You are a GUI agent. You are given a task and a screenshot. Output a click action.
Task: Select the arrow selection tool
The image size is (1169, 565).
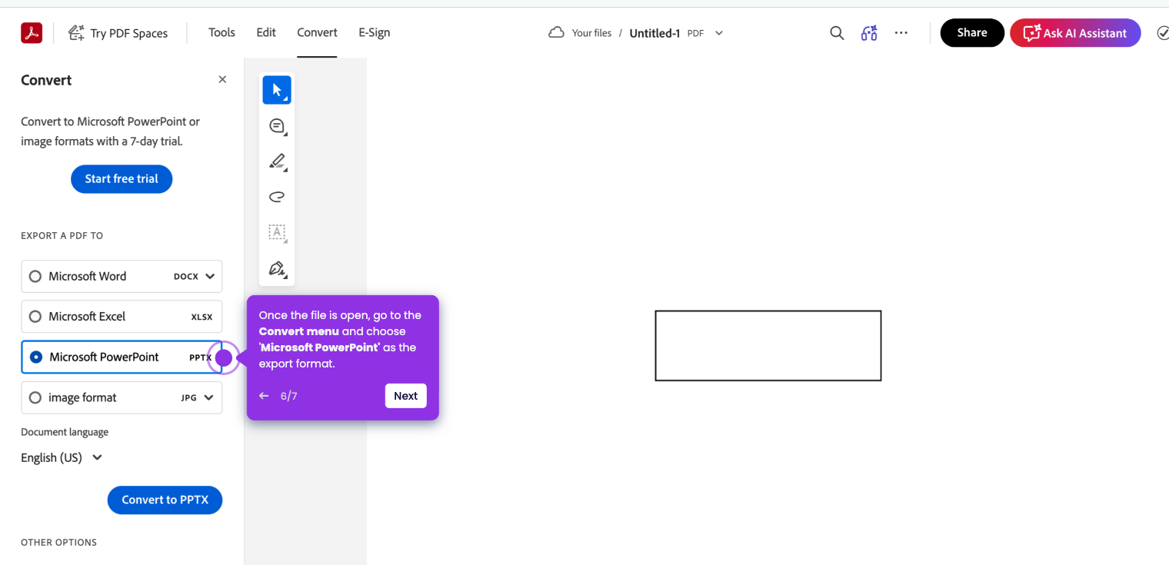(277, 90)
